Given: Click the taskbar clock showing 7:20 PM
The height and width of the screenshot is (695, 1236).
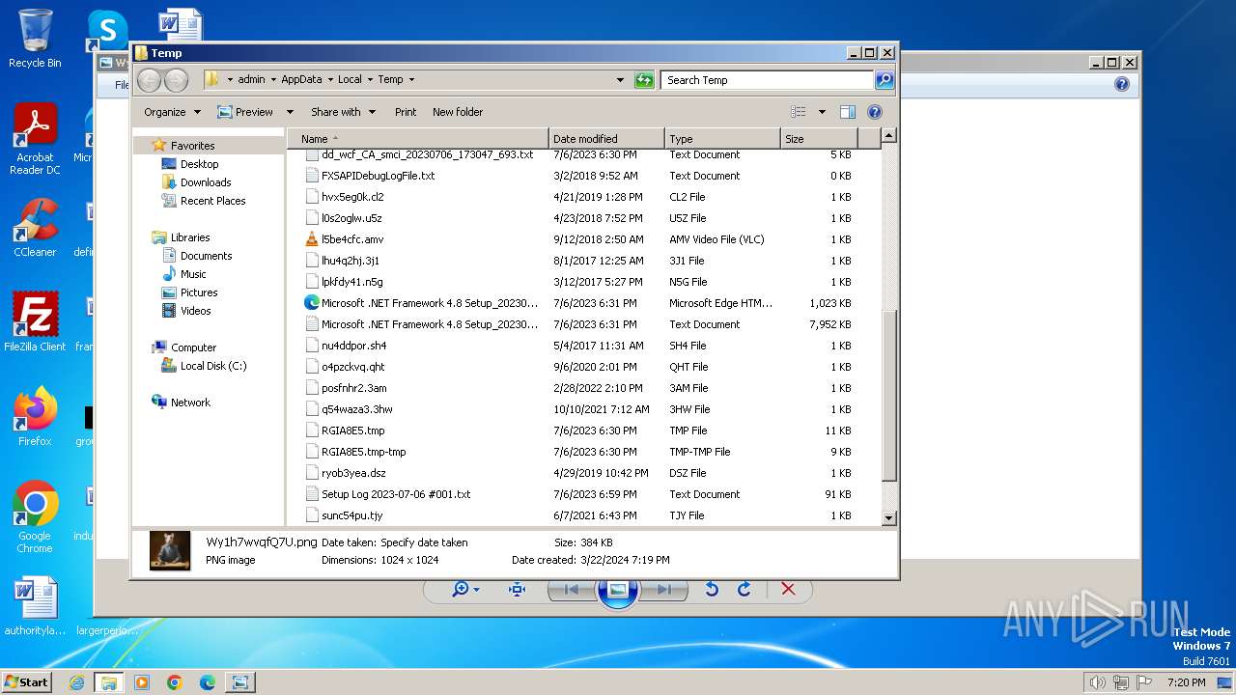Looking at the screenshot, I should point(1186,682).
